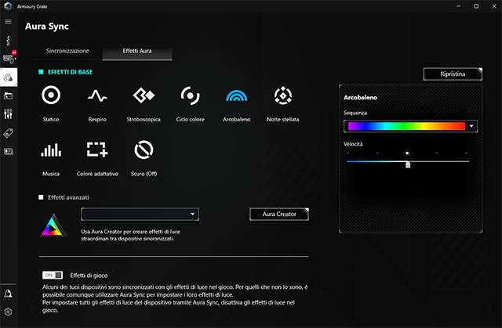Screen dimensions: 502x328
Task: Click the rainbow Sequenza color bar
Action: pyautogui.click(x=406, y=126)
